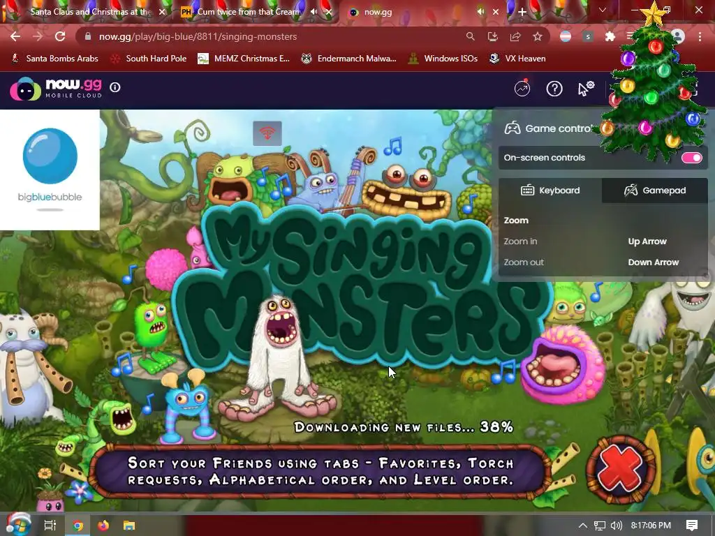715x536 pixels.
Task: Select the Keyboard controls tab
Action: coord(550,191)
